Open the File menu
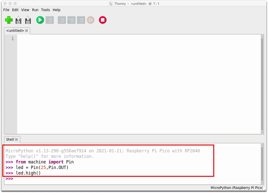This screenshot has width=268, height=193. tap(6, 10)
